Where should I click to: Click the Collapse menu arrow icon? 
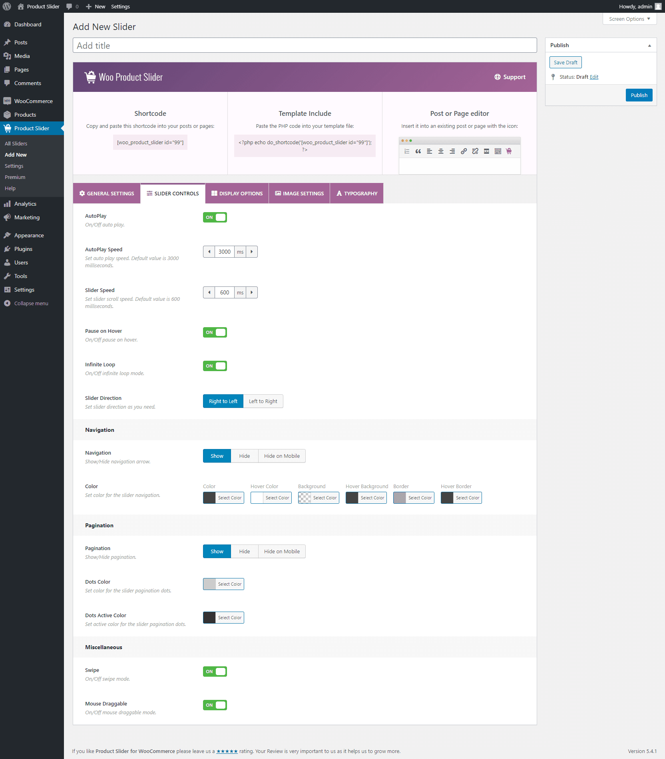7,303
